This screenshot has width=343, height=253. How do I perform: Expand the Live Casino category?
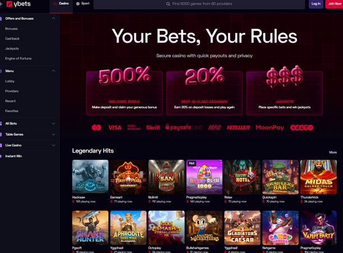click(x=53, y=145)
